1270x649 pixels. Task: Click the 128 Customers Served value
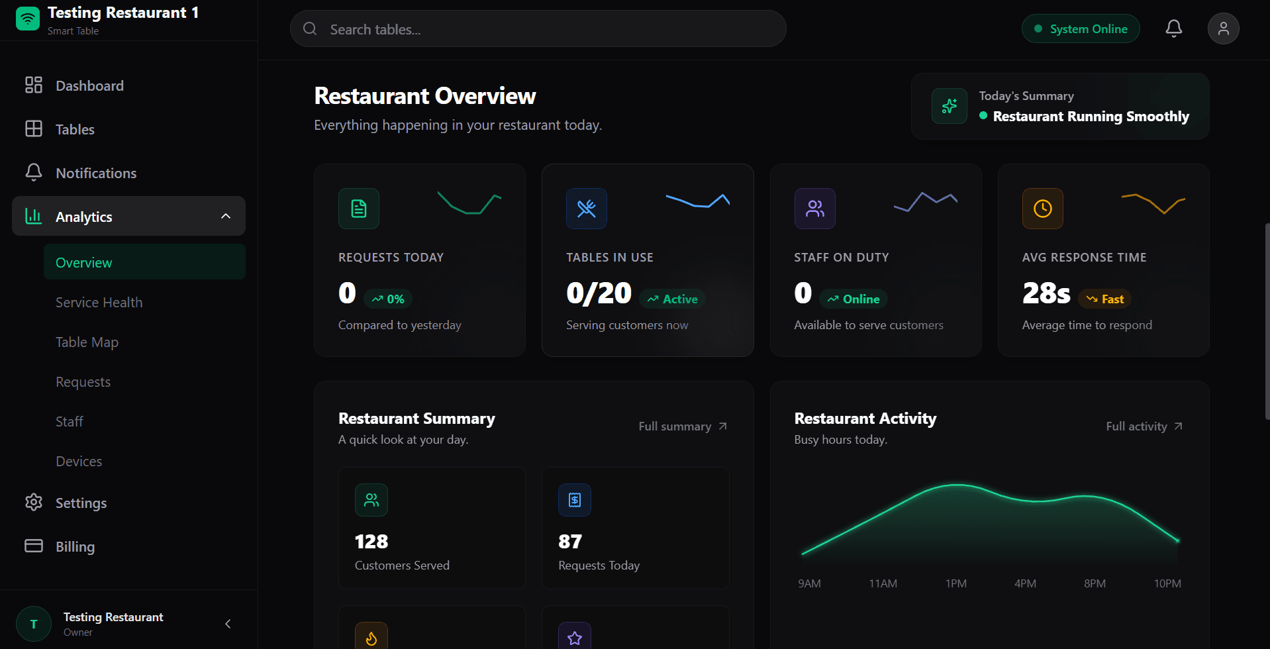(371, 542)
